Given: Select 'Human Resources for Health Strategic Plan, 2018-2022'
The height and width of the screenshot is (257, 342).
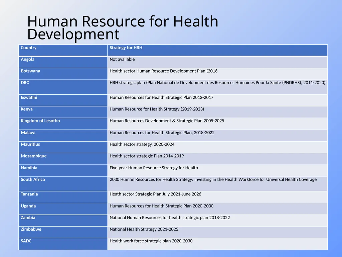Looking at the screenshot, I should [x=217, y=136].
